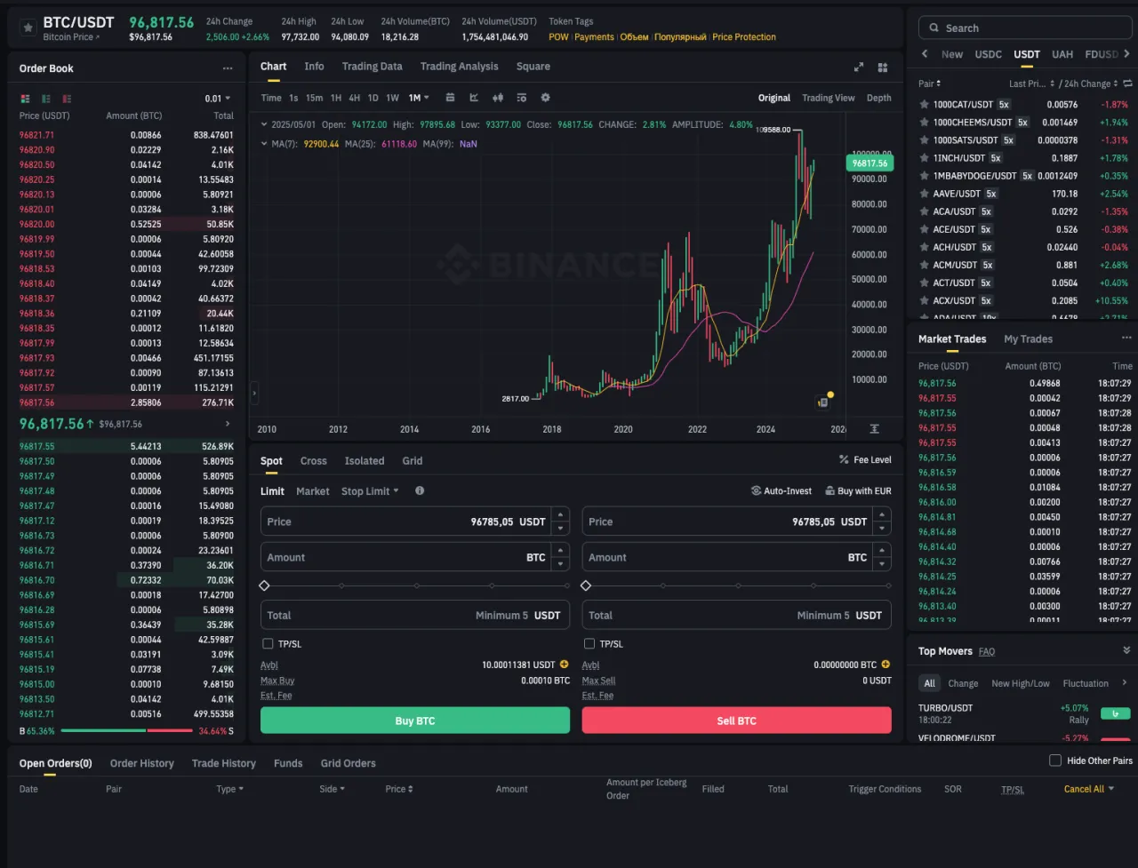Select USDC market tab
Screen dimensions: 1138x868
pos(989,54)
